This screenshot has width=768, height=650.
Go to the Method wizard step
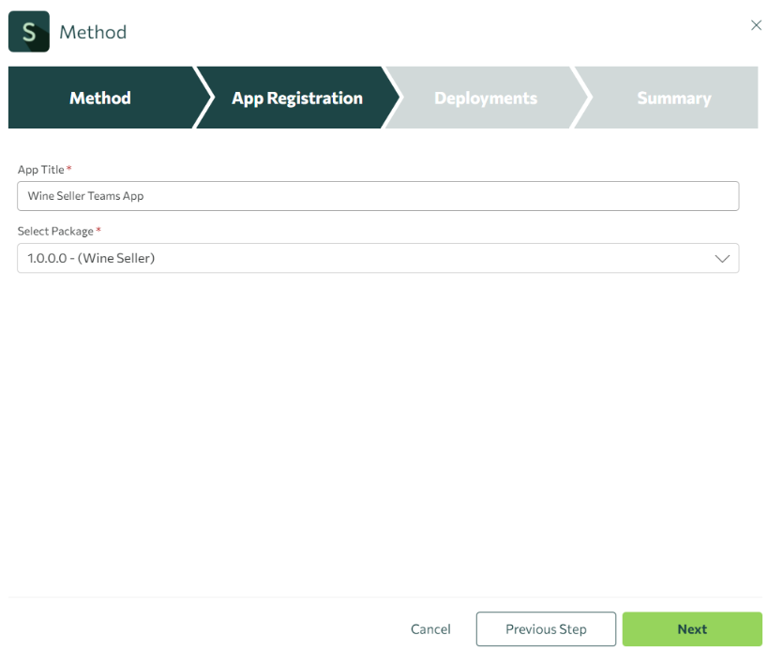click(x=100, y=98)
